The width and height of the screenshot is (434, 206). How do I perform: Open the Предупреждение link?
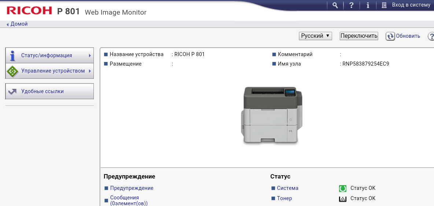(x=132, y=188)
